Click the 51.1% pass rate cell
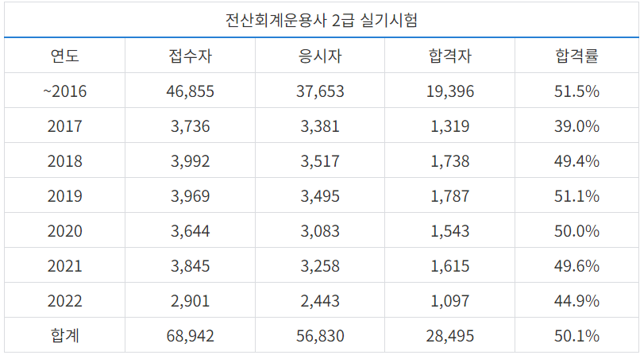The width and height of the screenshot is (640, 355). coord(576,196)
